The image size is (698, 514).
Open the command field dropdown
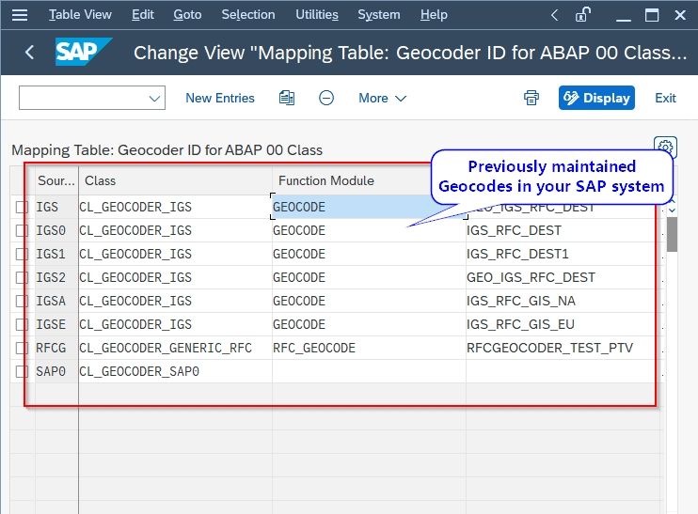point(154,99)
